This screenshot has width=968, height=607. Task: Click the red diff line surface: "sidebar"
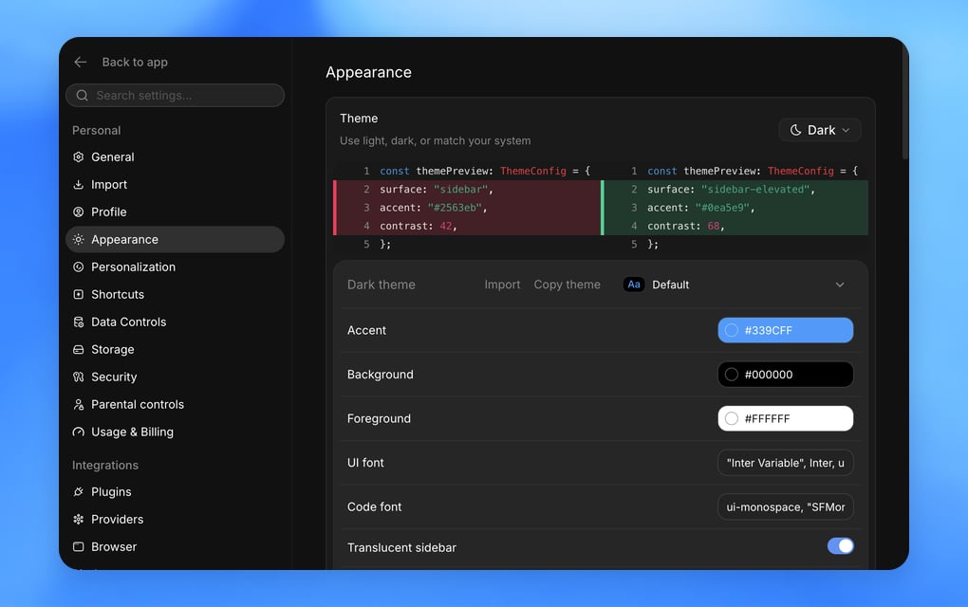tap(467, 190)
